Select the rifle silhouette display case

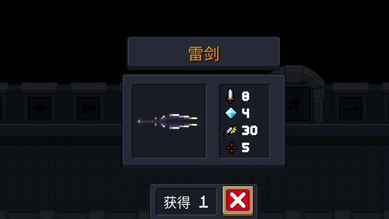pos(39,109)
